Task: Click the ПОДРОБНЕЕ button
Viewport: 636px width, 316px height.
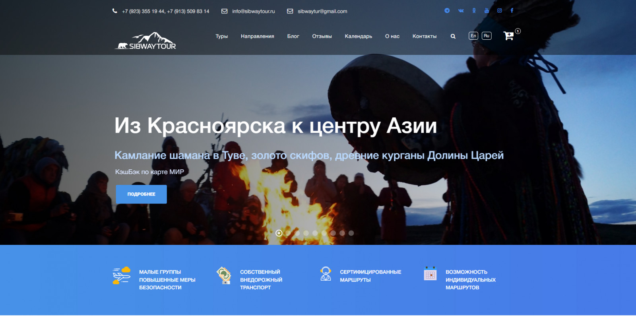Action: click(x=141, y=194)
